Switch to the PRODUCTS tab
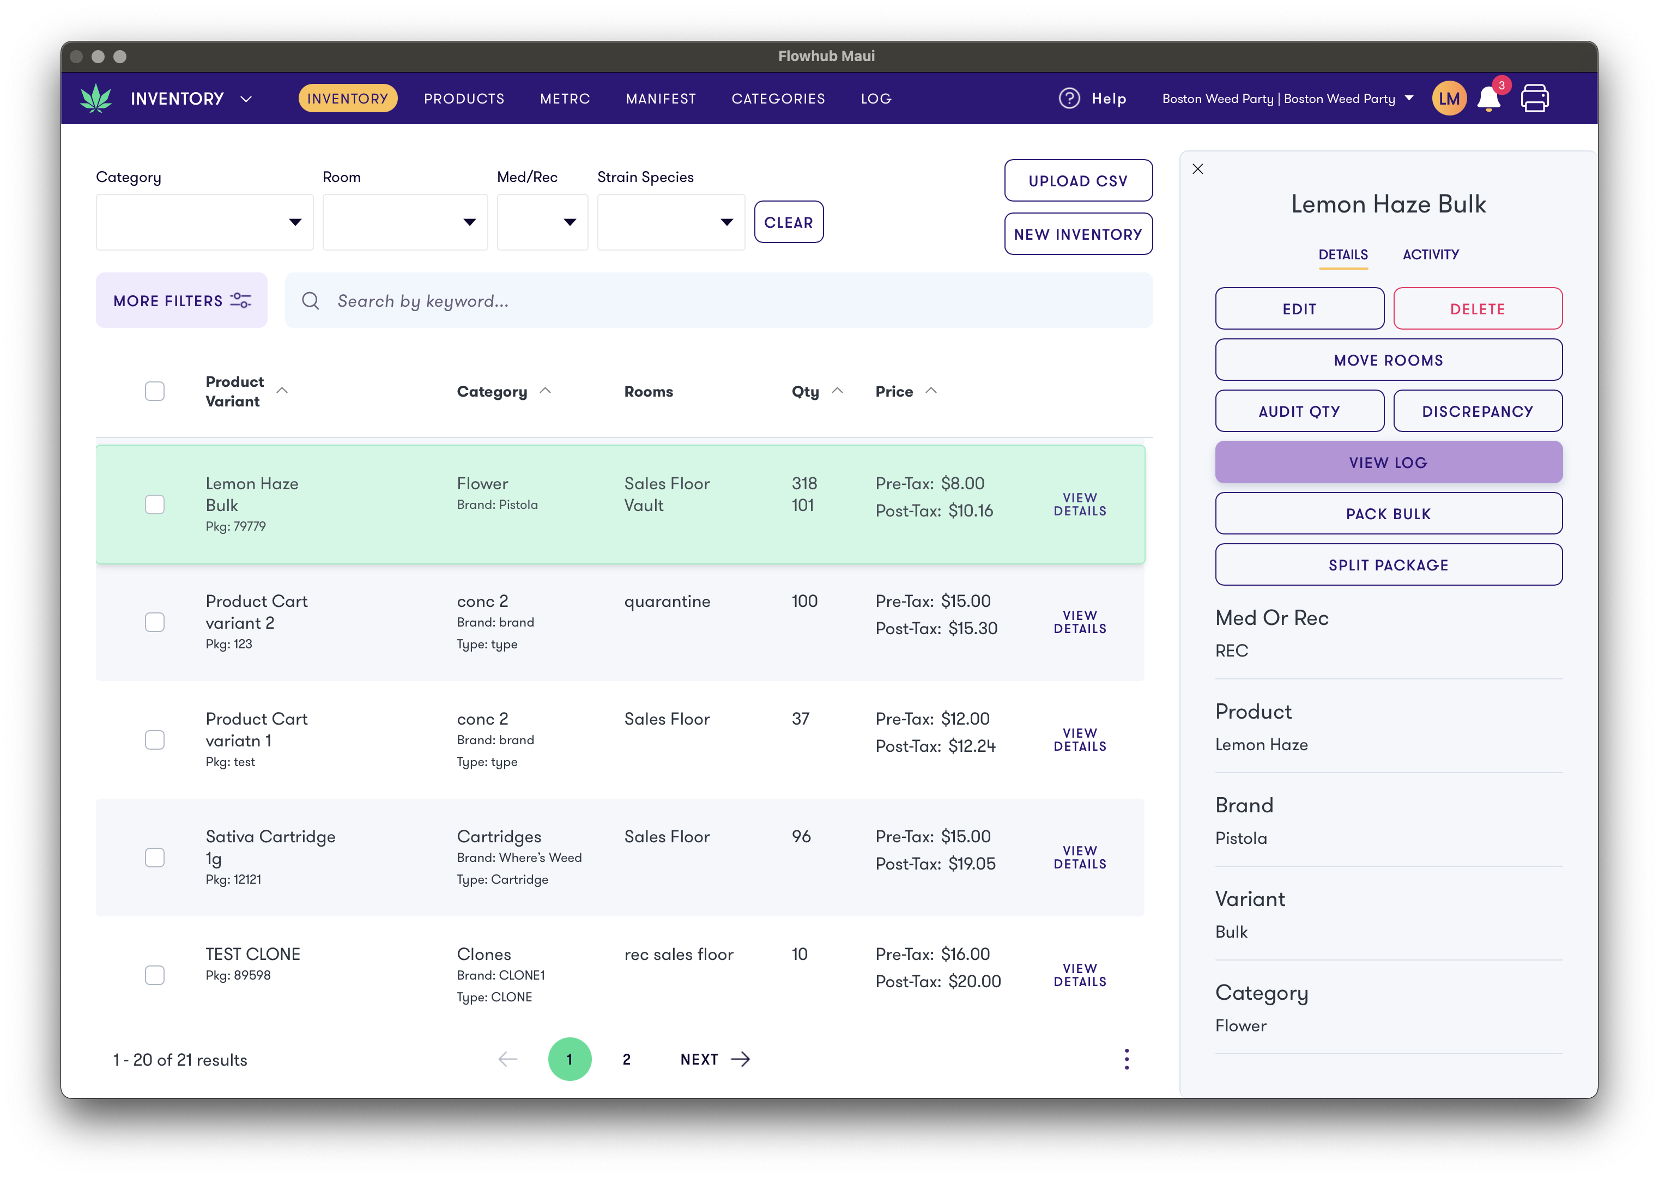 (464, 98)
